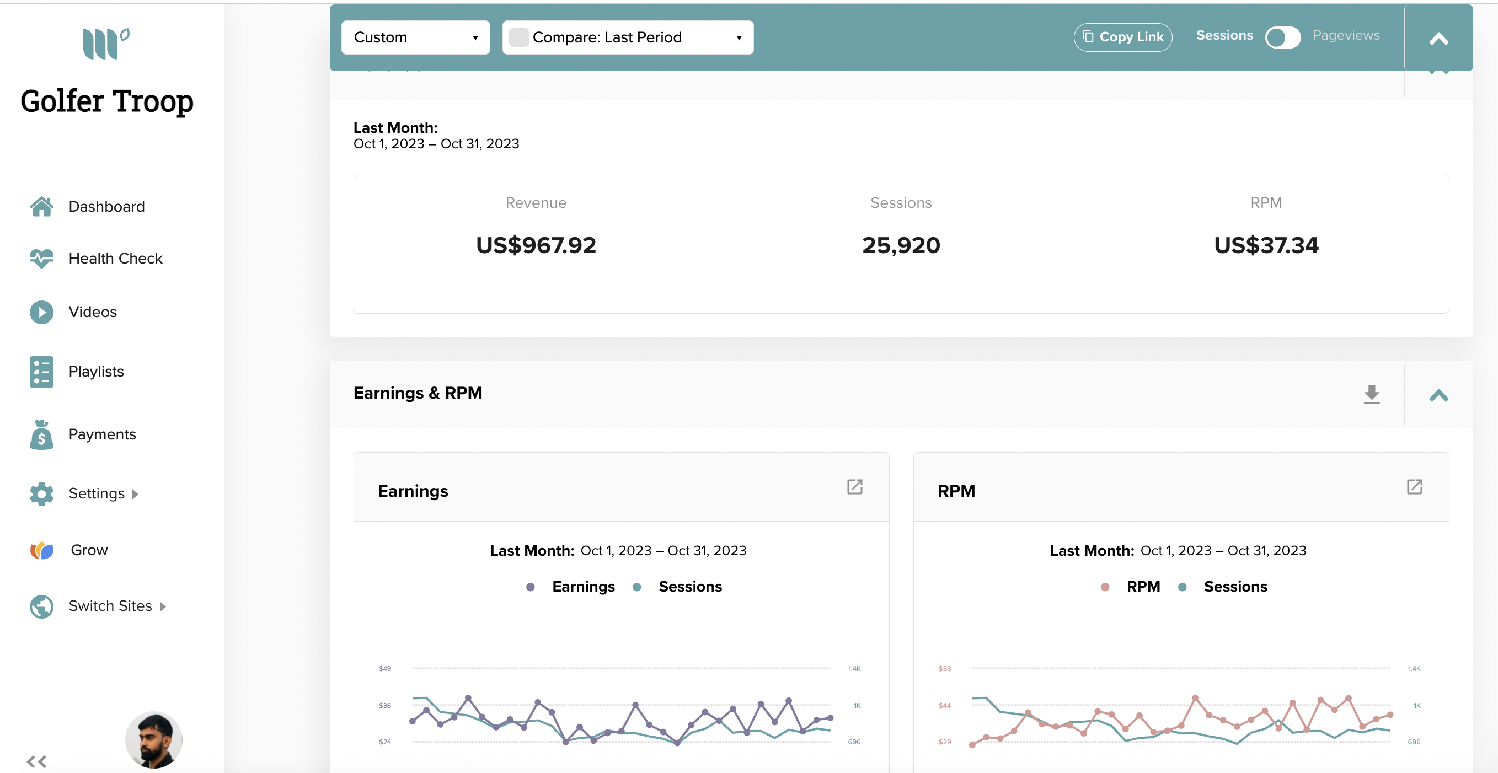Expand the Settings submenu arrow

135,494
